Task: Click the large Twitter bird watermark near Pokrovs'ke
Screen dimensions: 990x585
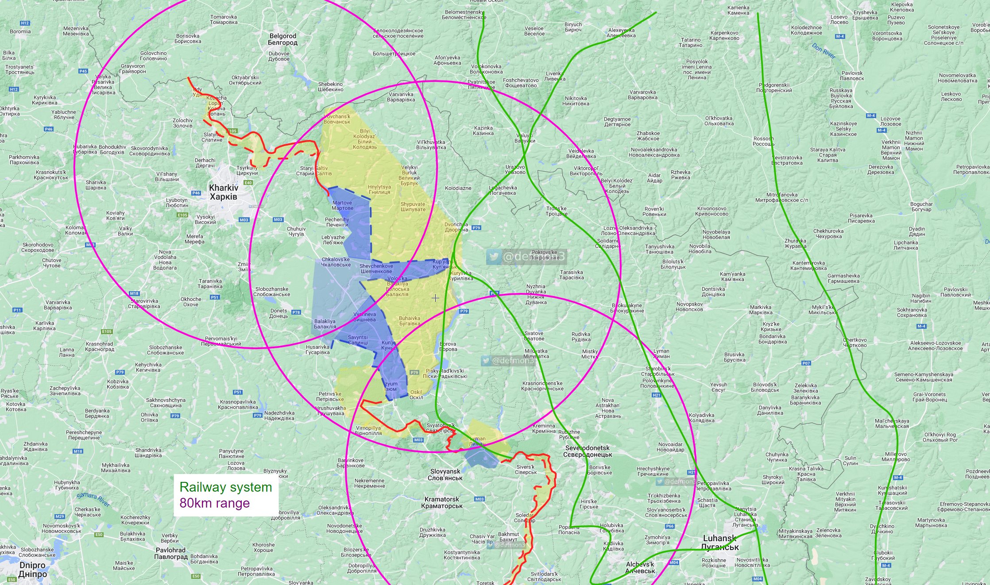Action: click(494, 257)
